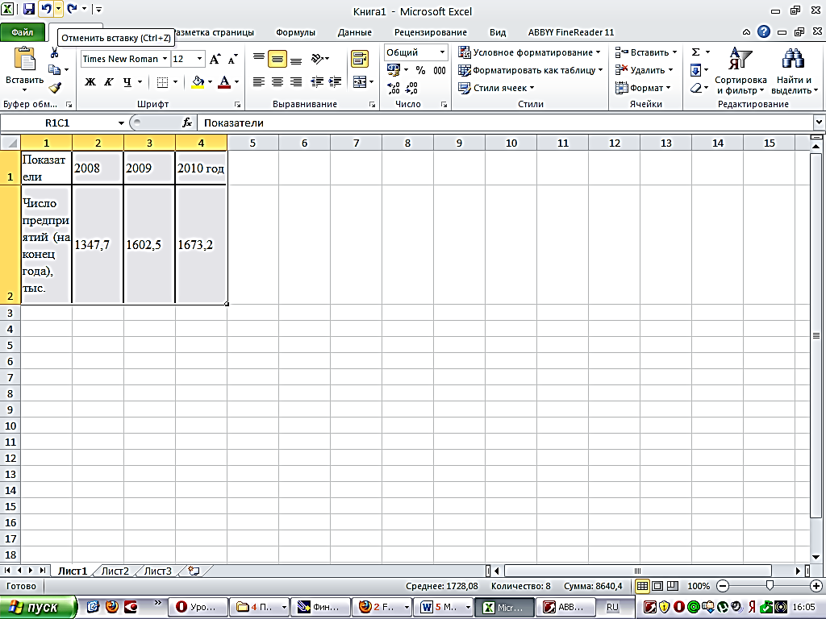Toggle left text alignment
This screenshot has height=619, width=826.
(x=259, y=81)
